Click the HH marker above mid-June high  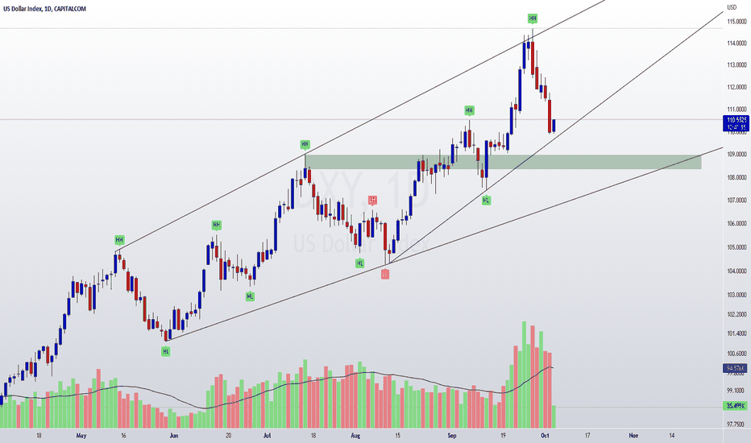point(217,225)
